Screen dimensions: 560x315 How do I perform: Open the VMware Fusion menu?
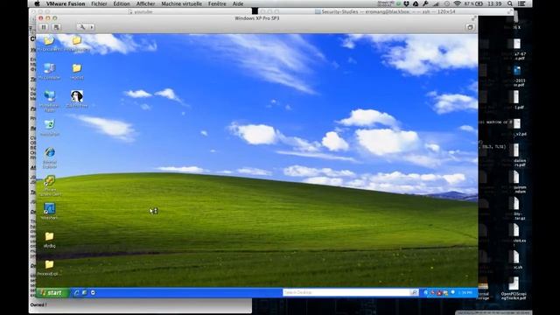click(x=66, y=3)
